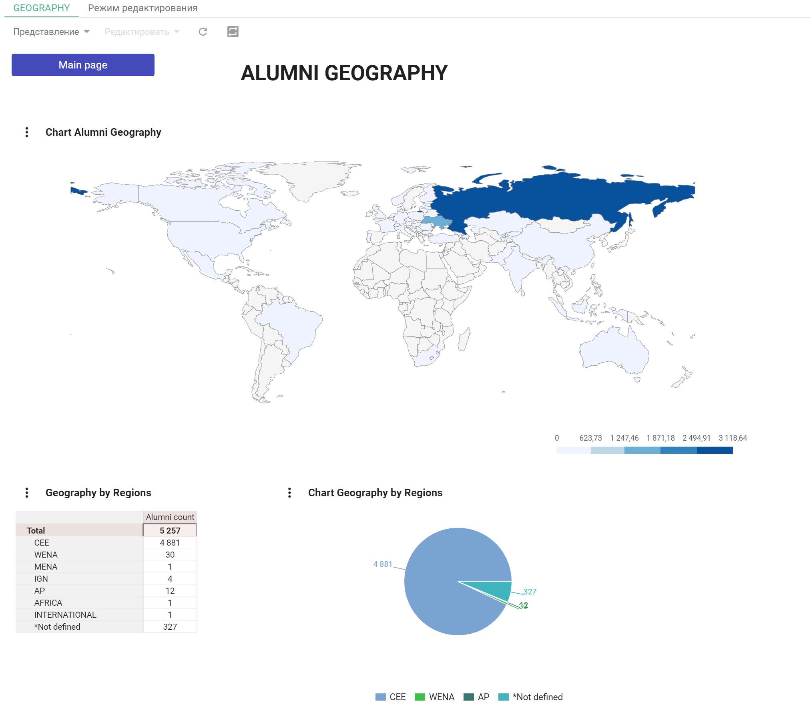811x703 pixels.
Task: Toggle AP legend entry
Action: tap(476, 697)
